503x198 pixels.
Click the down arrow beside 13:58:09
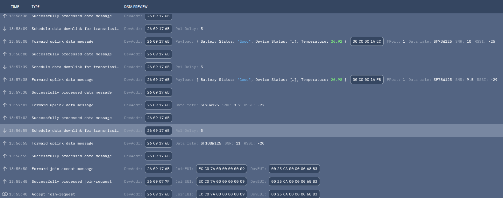pyautogui.click(x=5, y=29)
